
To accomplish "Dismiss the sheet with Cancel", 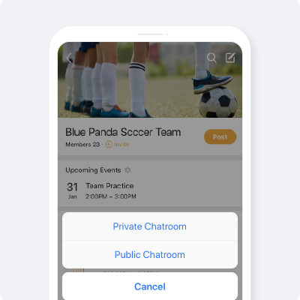I will (x=150, y=286).
